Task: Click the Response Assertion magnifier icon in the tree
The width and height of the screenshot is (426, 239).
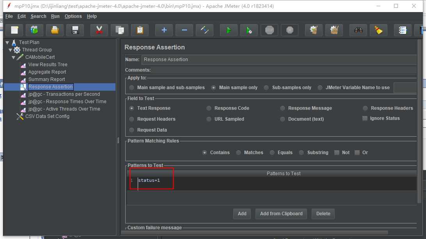Action: [23, 87]
